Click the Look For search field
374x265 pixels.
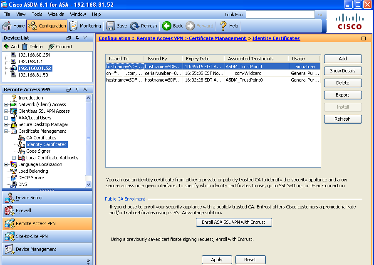(x=280, y=15)
